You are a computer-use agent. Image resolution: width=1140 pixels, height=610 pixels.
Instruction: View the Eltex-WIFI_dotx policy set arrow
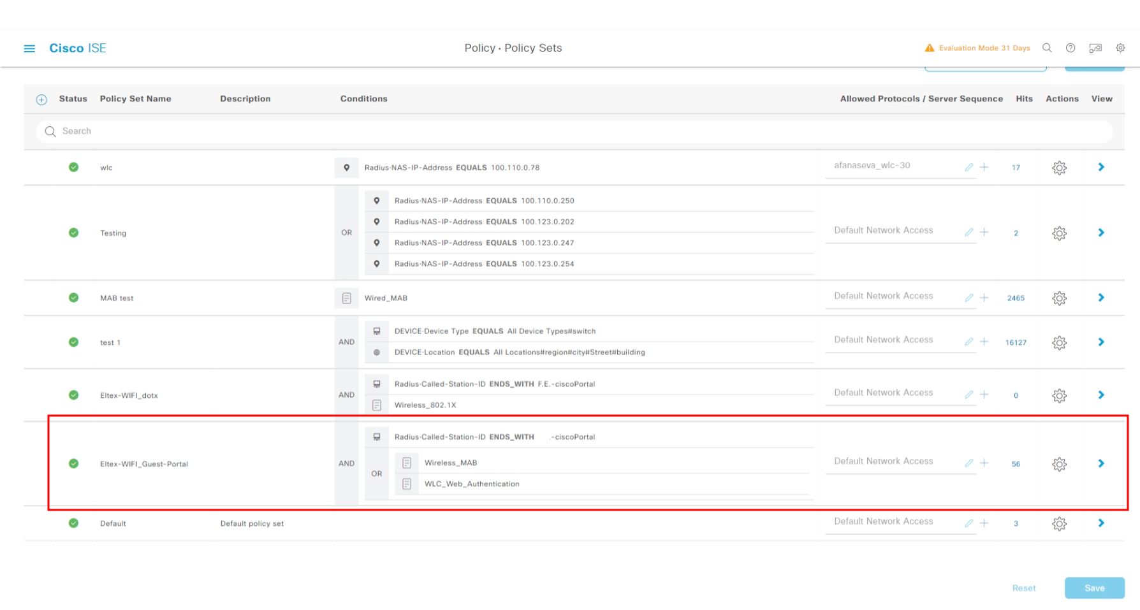[x=1101, y=395]
